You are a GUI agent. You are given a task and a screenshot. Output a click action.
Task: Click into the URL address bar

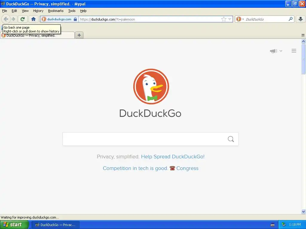pyautogui.click(x=150, y=19)
